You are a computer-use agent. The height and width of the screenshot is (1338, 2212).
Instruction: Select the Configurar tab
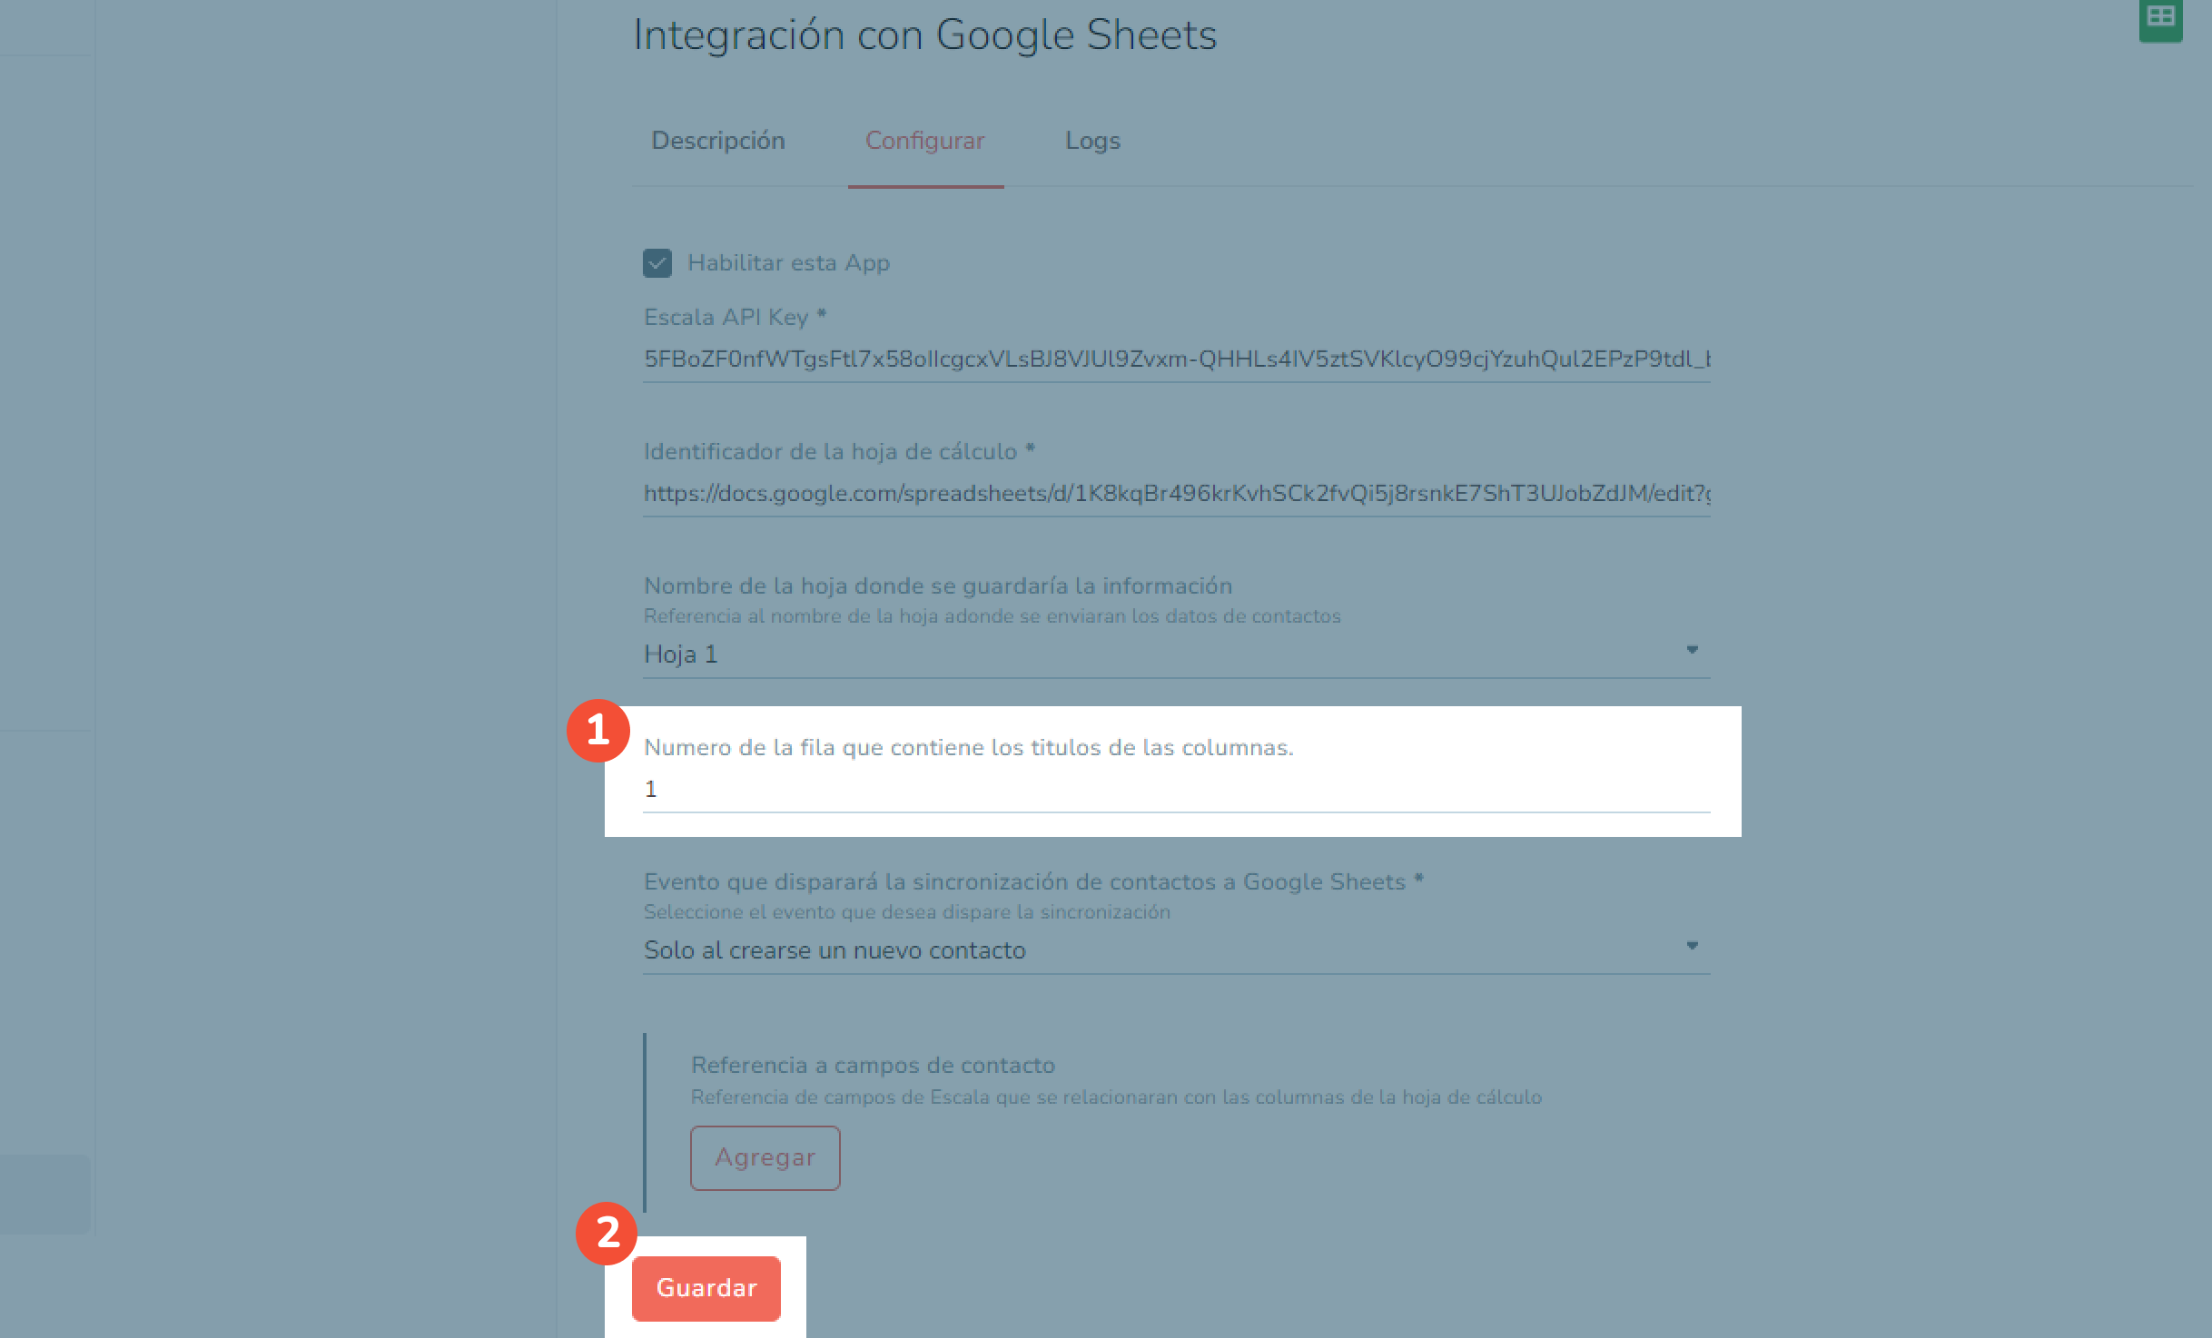pyautogui.click(x=924, y=141)
